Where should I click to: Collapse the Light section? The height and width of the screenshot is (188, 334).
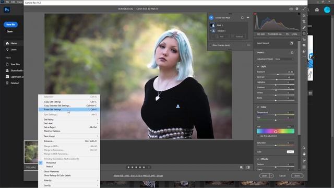(258, 66)
